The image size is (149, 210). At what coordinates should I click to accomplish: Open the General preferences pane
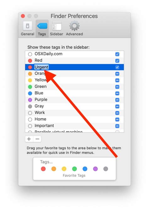click(27, 29)
